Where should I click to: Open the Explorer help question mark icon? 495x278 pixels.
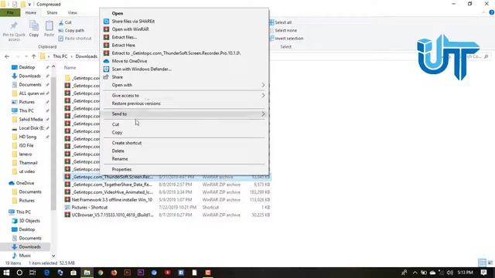[492, 12]
